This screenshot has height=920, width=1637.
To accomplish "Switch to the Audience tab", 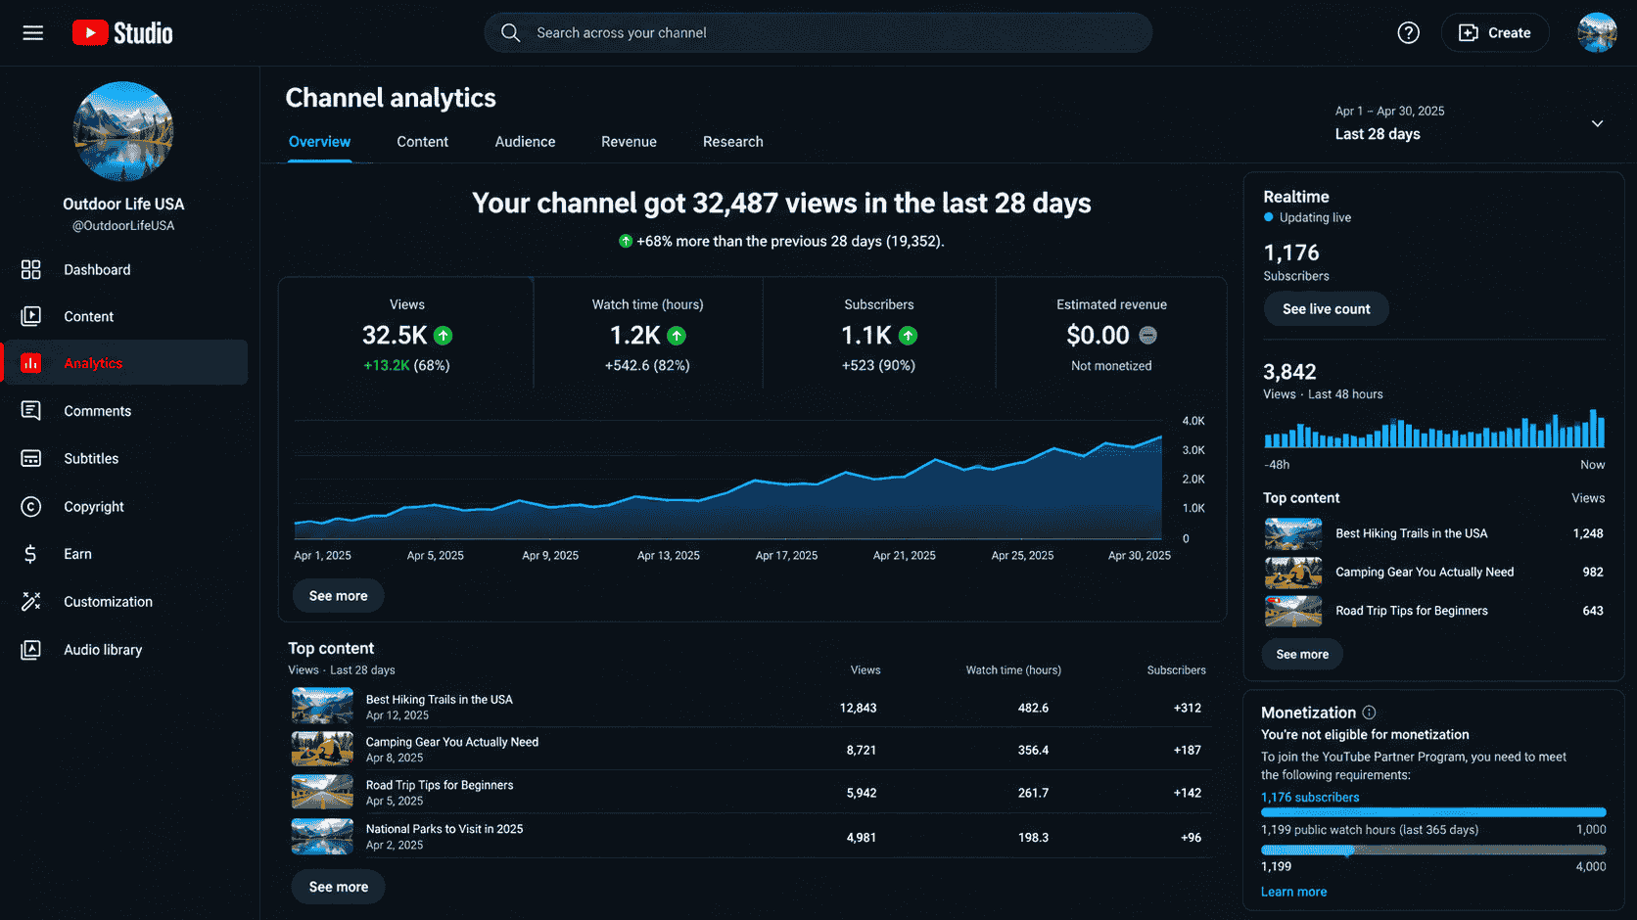I will 525,142.
